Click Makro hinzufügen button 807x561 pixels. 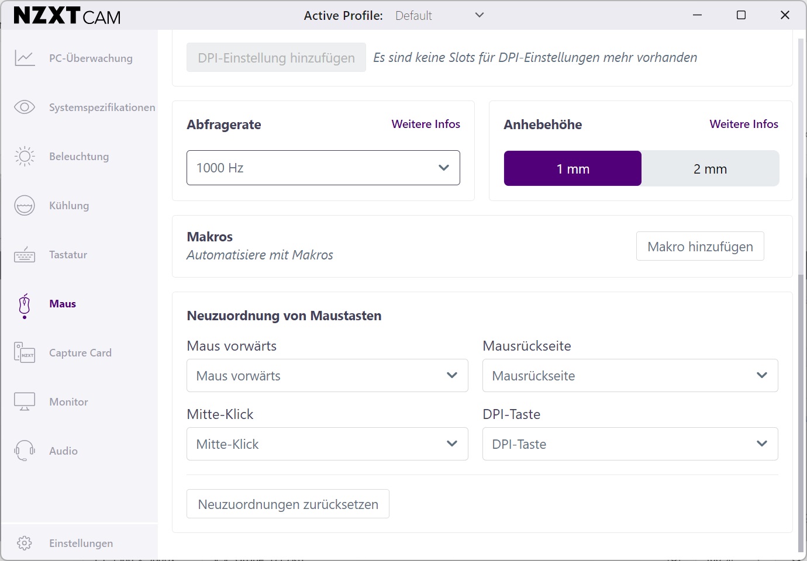700,246
